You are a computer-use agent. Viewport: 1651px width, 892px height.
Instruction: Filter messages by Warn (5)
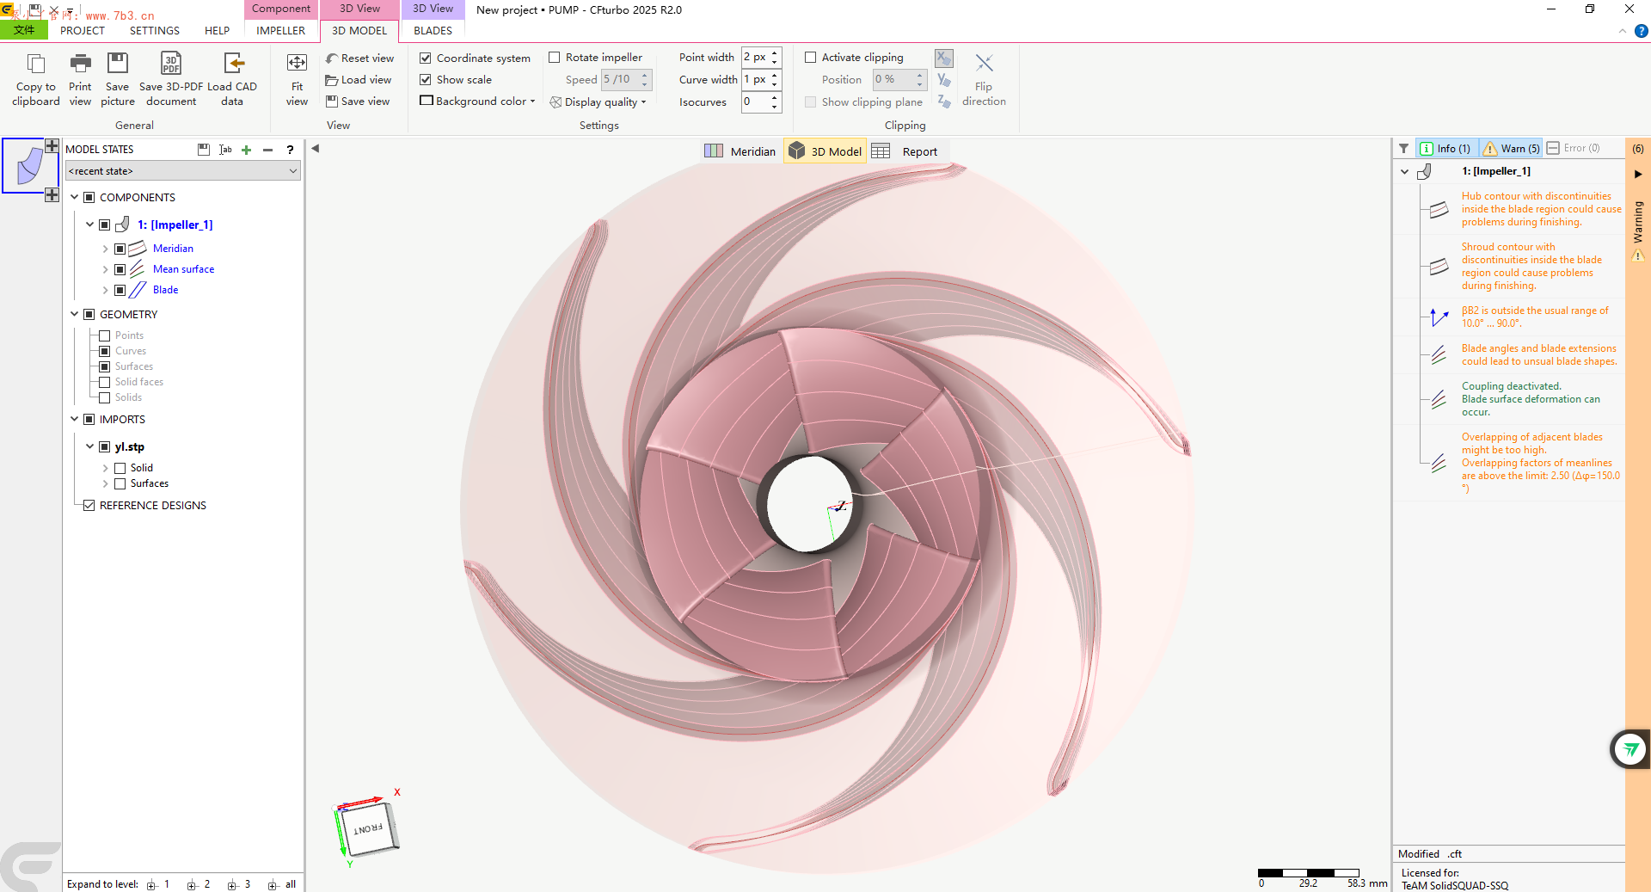click(1512, 149)
